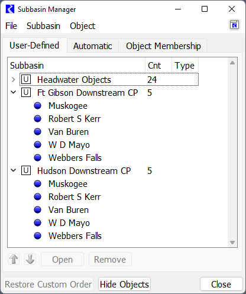Click the move-down arrow icon
246x294 pixels.
coord(30,259)
